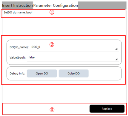Screen dimensions: 128x116
Task: Click the DO(do_name): label
Action: coord(19,47)
